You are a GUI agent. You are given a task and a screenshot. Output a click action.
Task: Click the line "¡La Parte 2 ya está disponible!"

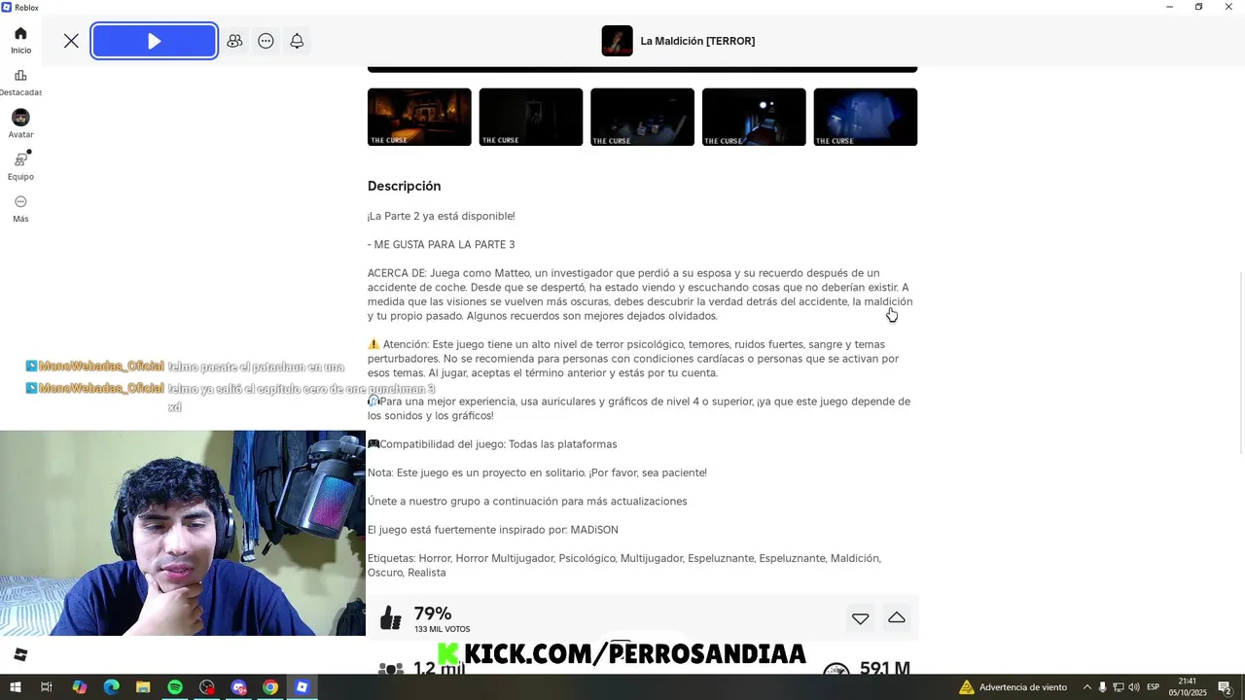pyautogui.click(x=442, y=216)
